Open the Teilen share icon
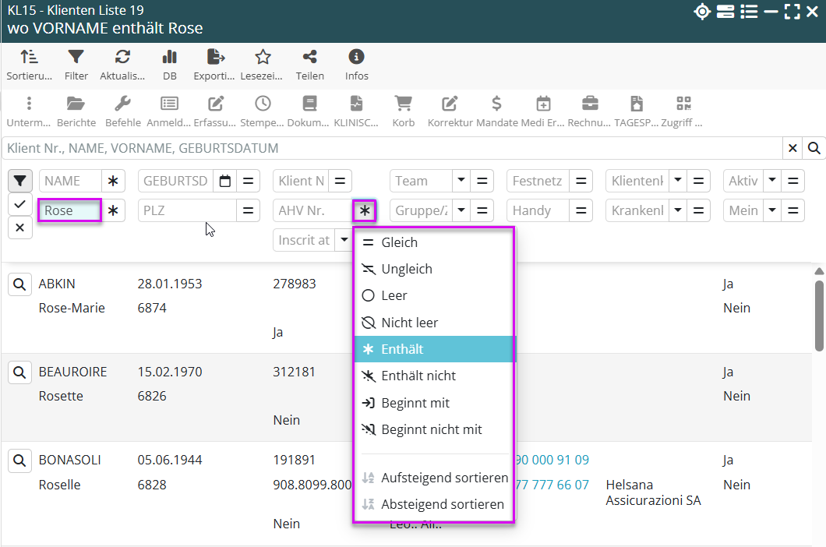This screenshot has width=826, height=547. (x=309, y=58)
